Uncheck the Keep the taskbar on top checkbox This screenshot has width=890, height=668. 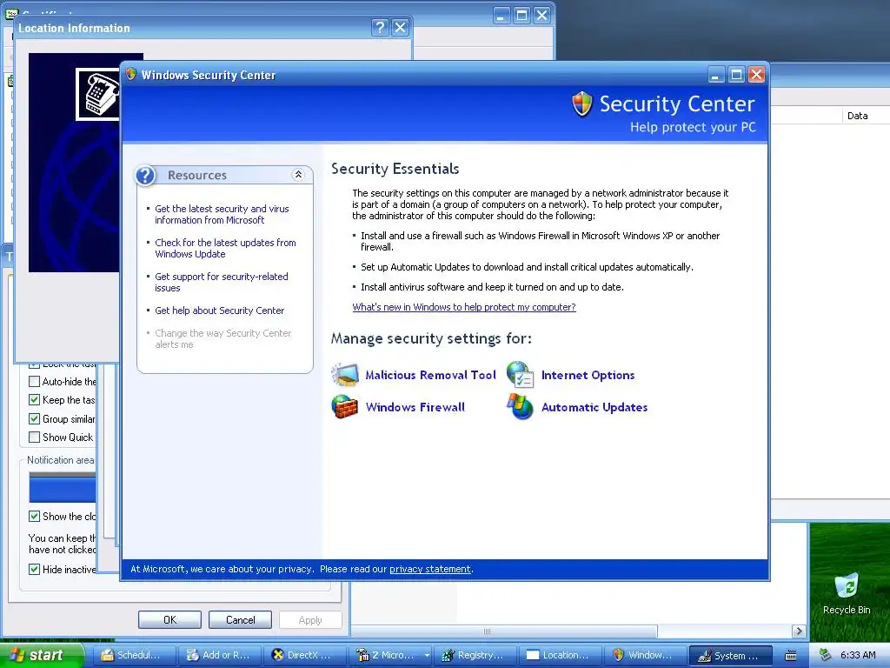pyautogui.click(x=34, y=400)
